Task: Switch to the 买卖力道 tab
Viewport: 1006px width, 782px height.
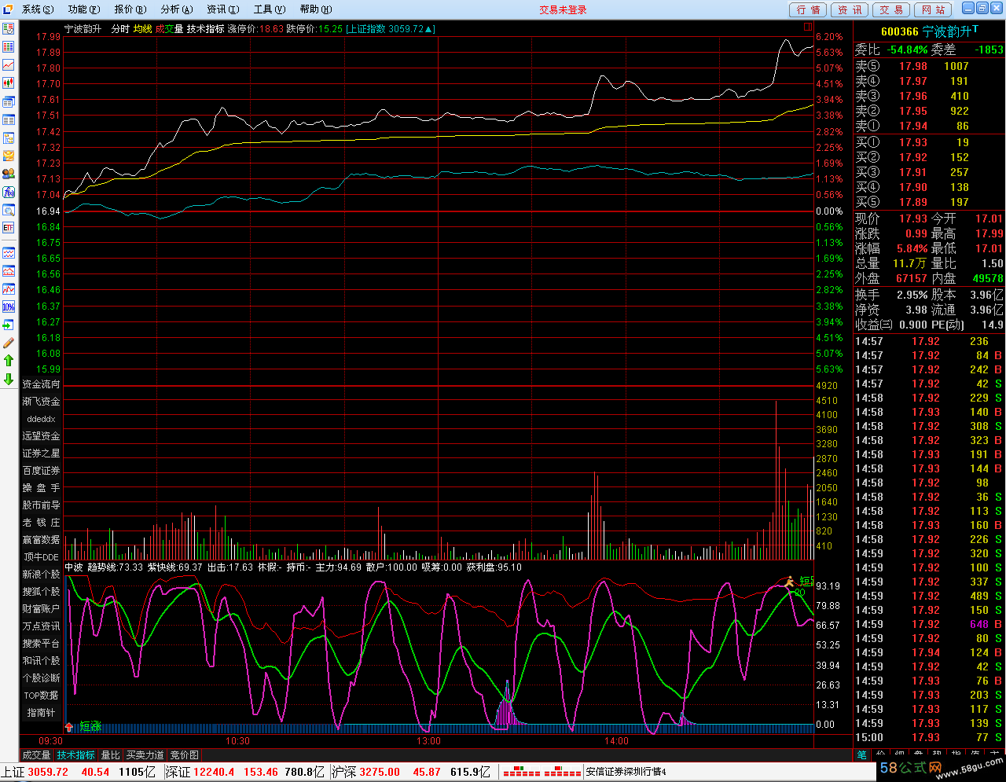Action: [x=145, y=755]
